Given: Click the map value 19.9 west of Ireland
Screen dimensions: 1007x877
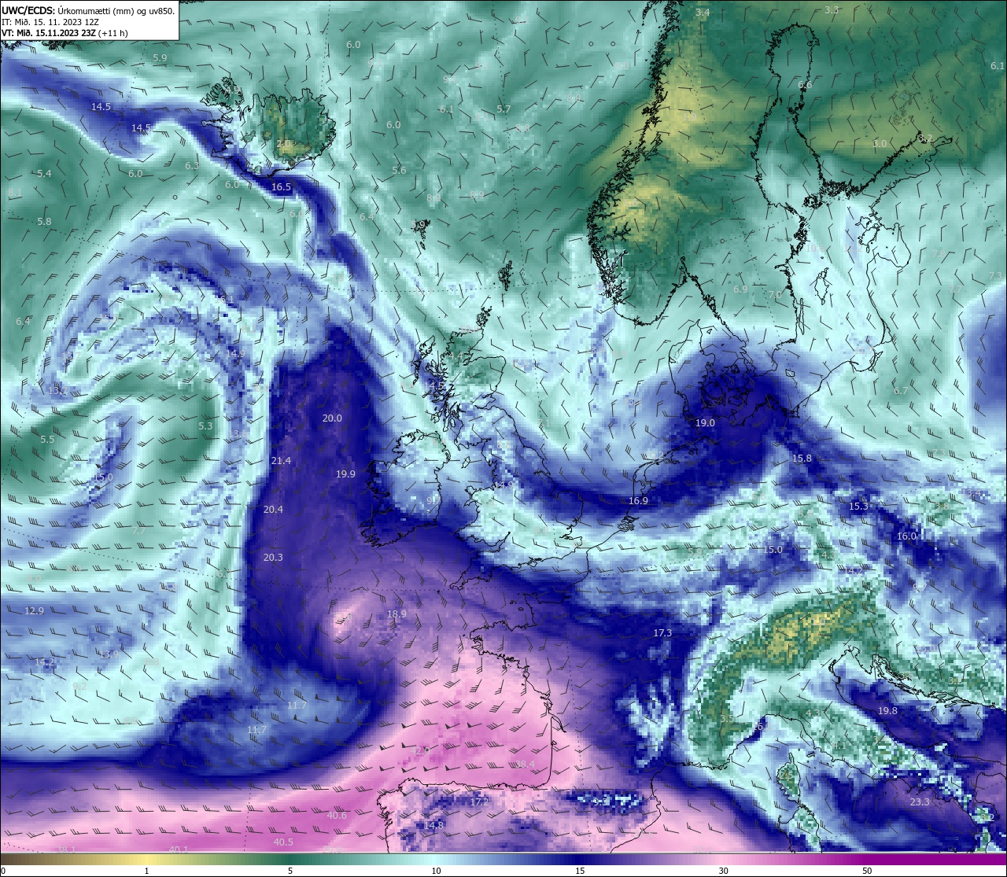Looking at the screenshot, I should click(x=345, y=474).
